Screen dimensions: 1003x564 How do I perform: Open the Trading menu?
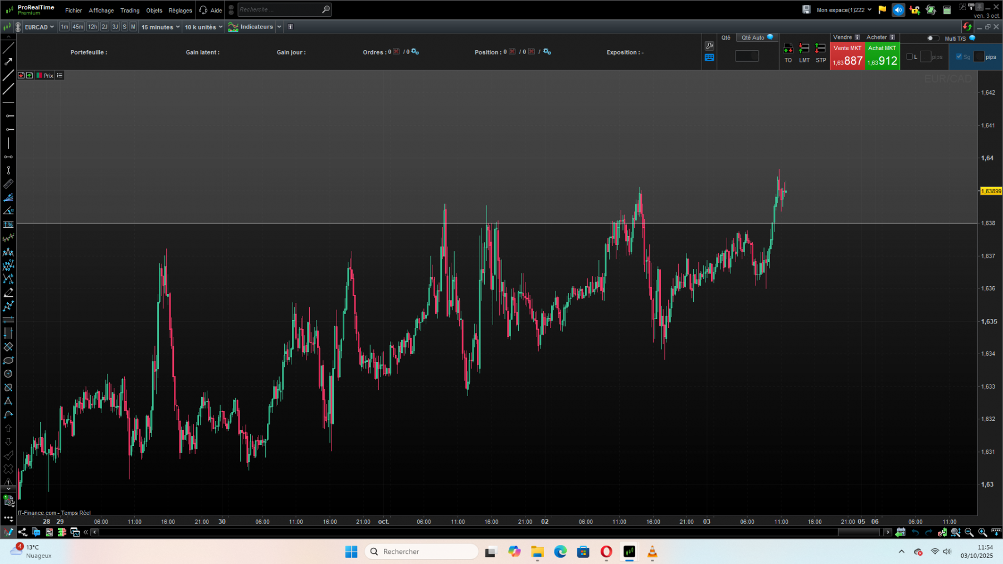point(129,10)
